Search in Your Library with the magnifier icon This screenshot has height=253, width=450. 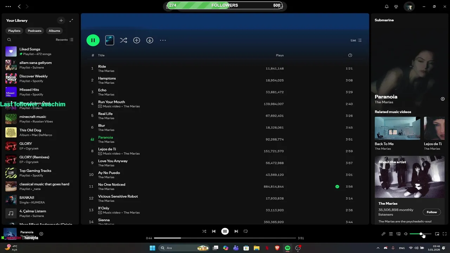(x=9, y=40)
